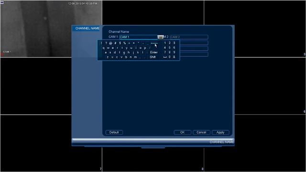
Task: Tap the letter q key
Action: pos(104,48)
